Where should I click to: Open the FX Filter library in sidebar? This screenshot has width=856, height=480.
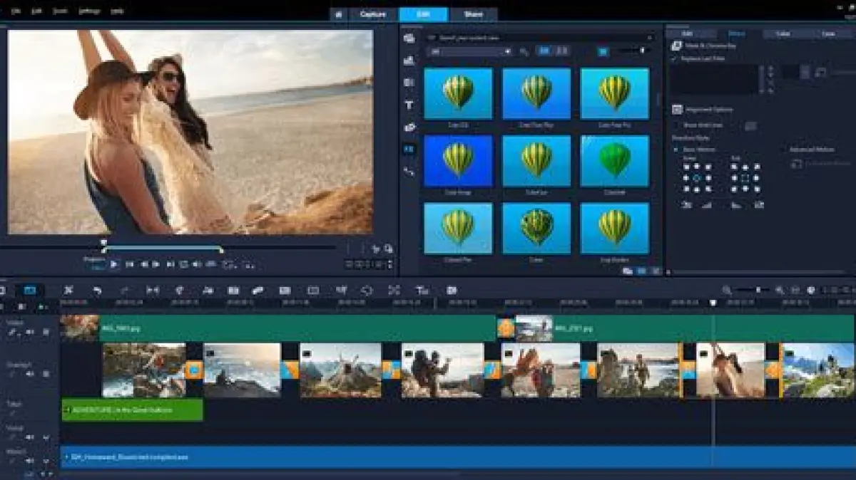tap(409, 150)
